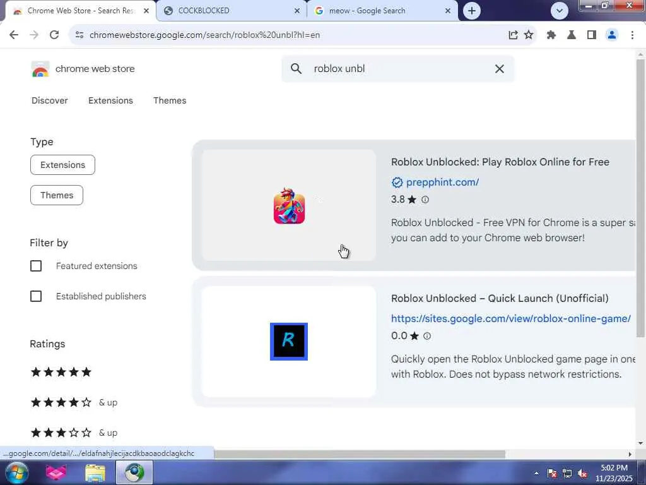Image resolution: width=646 pixels, height=485 pixels.
Task: Switch to the COCKBLOCKED tab
Action: 232,11
